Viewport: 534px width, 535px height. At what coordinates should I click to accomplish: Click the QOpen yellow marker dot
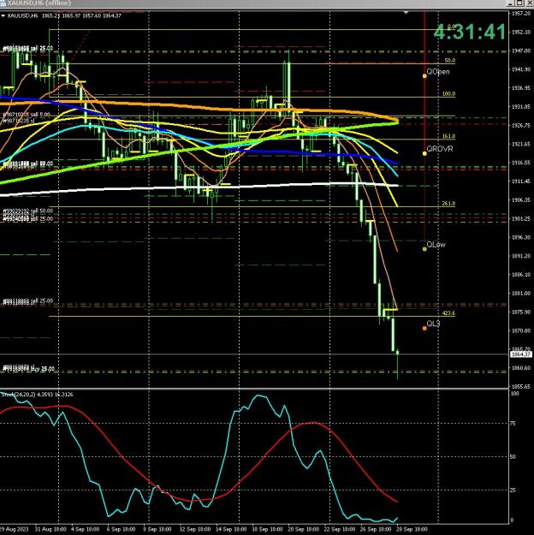click(424, 75)
